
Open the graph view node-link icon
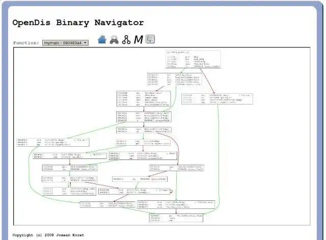point(126,40)
